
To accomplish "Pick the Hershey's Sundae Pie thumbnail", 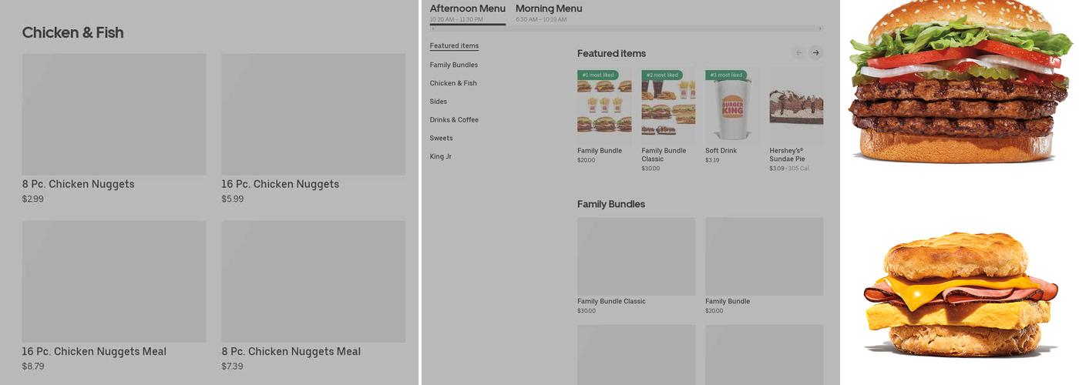I will point(796,105).
